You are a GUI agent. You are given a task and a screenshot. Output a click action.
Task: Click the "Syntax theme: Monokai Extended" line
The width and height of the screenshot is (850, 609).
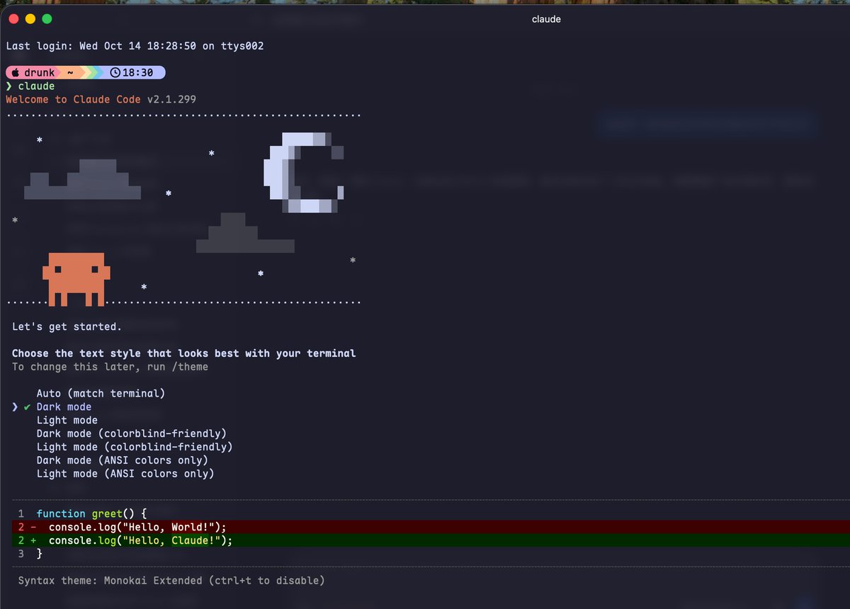click(x=171, y=581)
